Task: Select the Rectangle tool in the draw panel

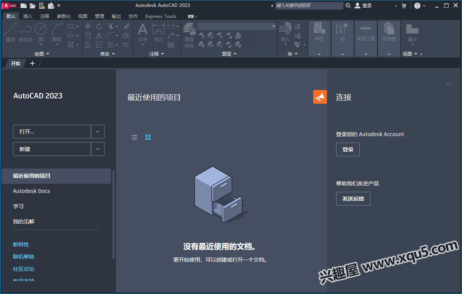Action: [71, 26]
